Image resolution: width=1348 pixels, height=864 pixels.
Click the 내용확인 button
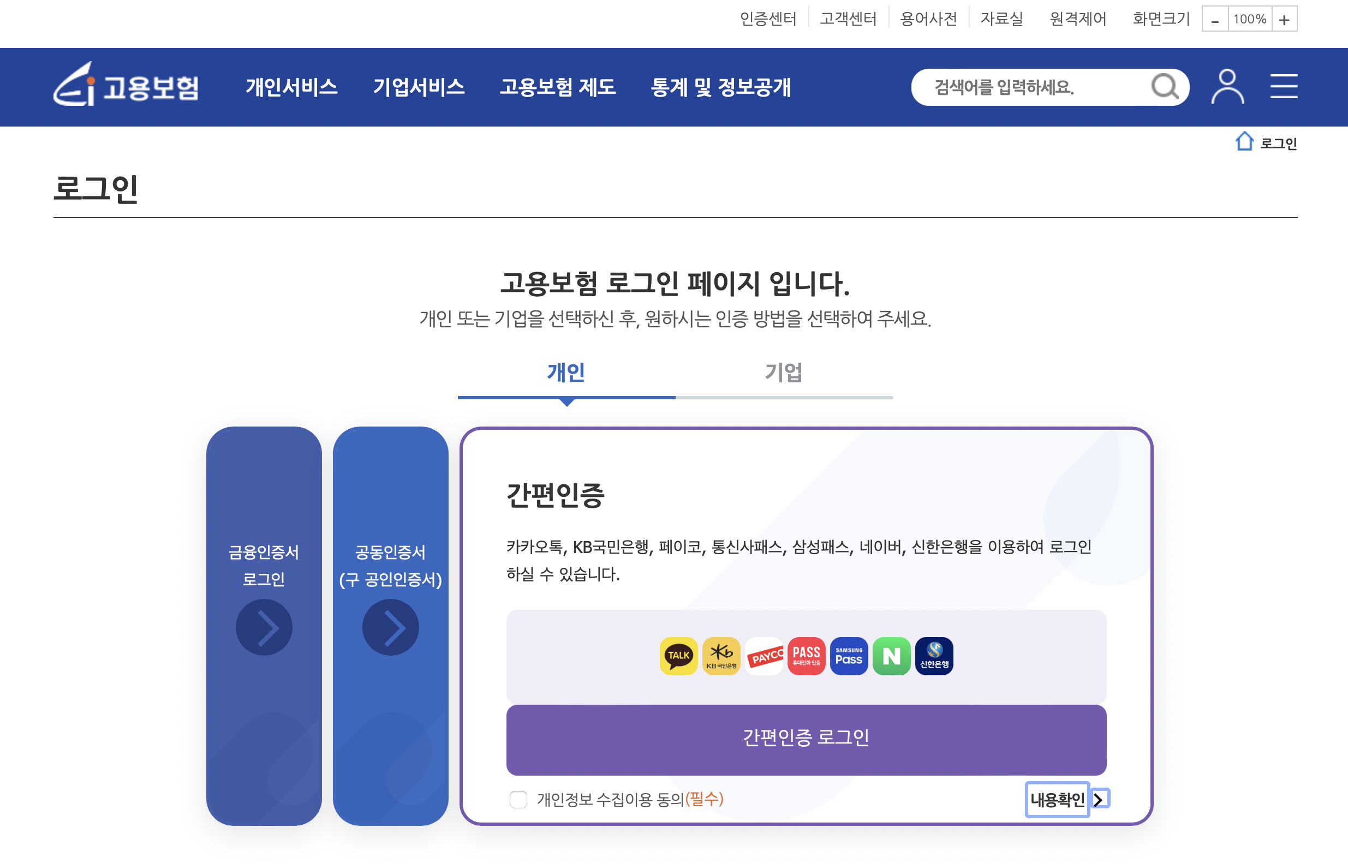point(1057,799)
